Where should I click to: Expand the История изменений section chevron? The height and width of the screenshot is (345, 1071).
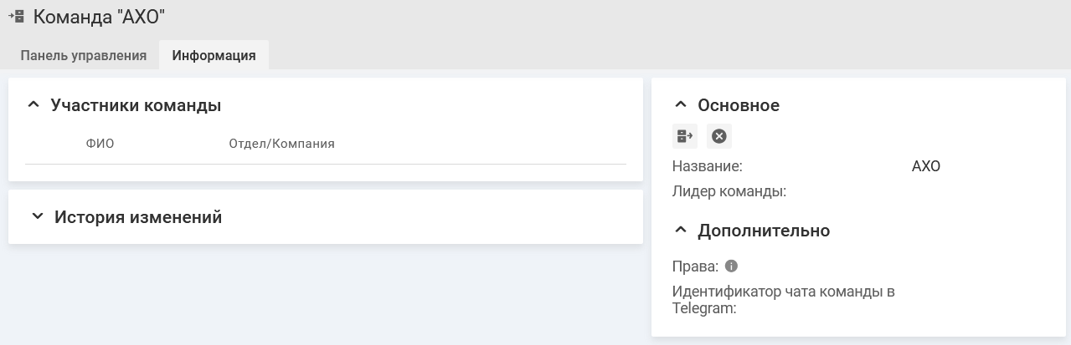(36, 217)
